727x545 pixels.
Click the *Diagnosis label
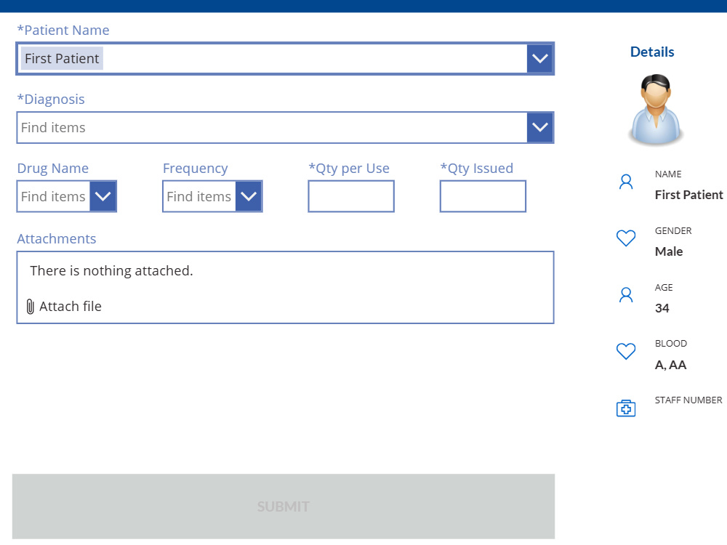click(x=51, y=100)
